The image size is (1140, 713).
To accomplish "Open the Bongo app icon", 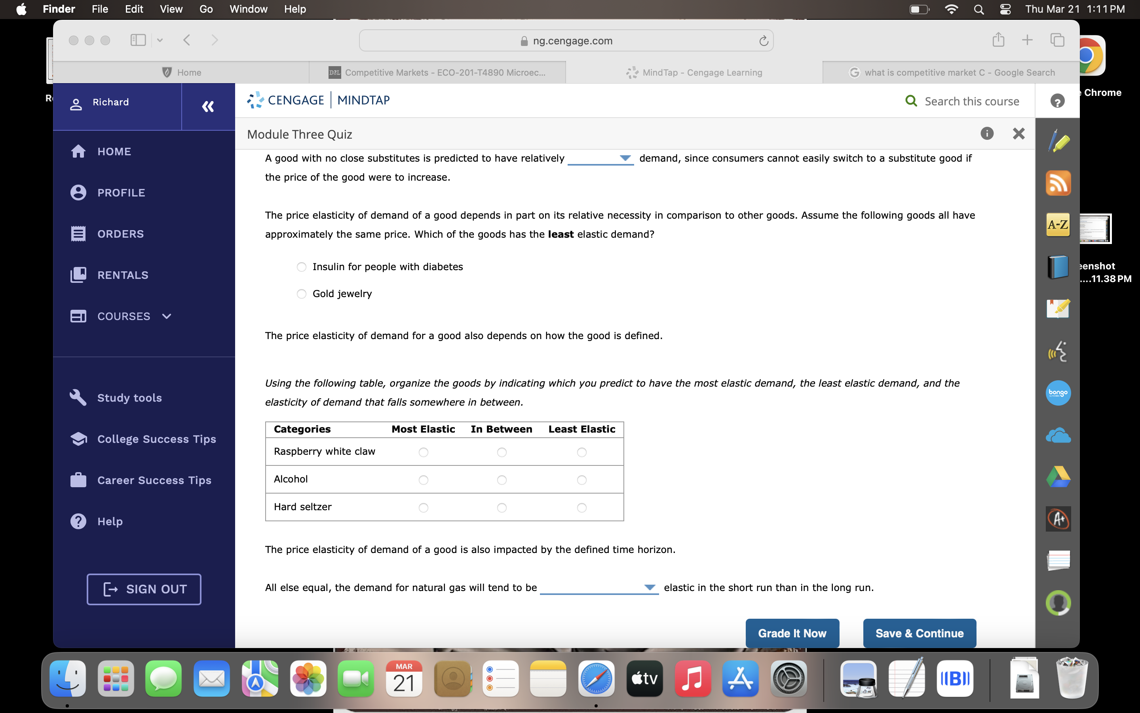I will (x=1058, y=393).
